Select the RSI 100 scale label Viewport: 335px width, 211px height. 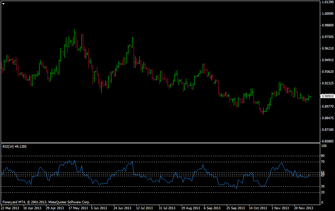click(323, 145)
